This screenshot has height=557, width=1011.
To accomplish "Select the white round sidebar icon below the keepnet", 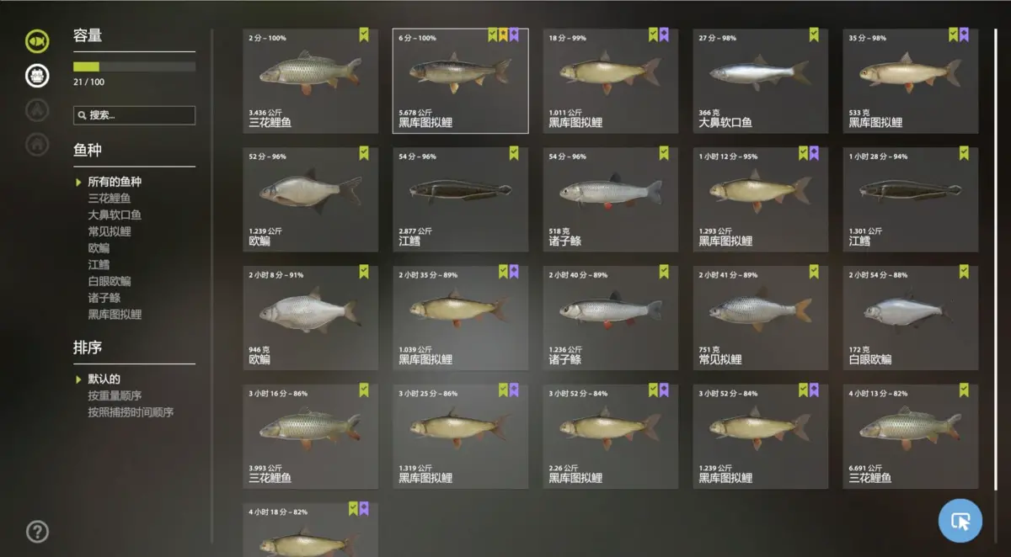I will (x=37, y=75).
